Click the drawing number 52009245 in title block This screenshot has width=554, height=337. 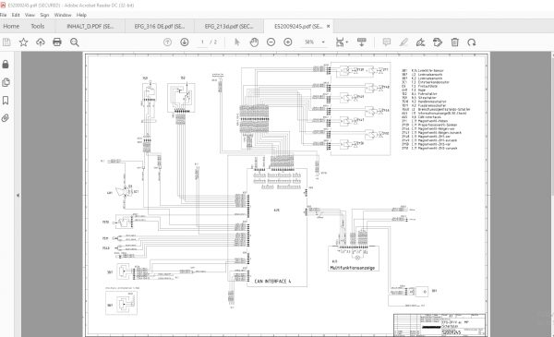(x=452, y=332)
